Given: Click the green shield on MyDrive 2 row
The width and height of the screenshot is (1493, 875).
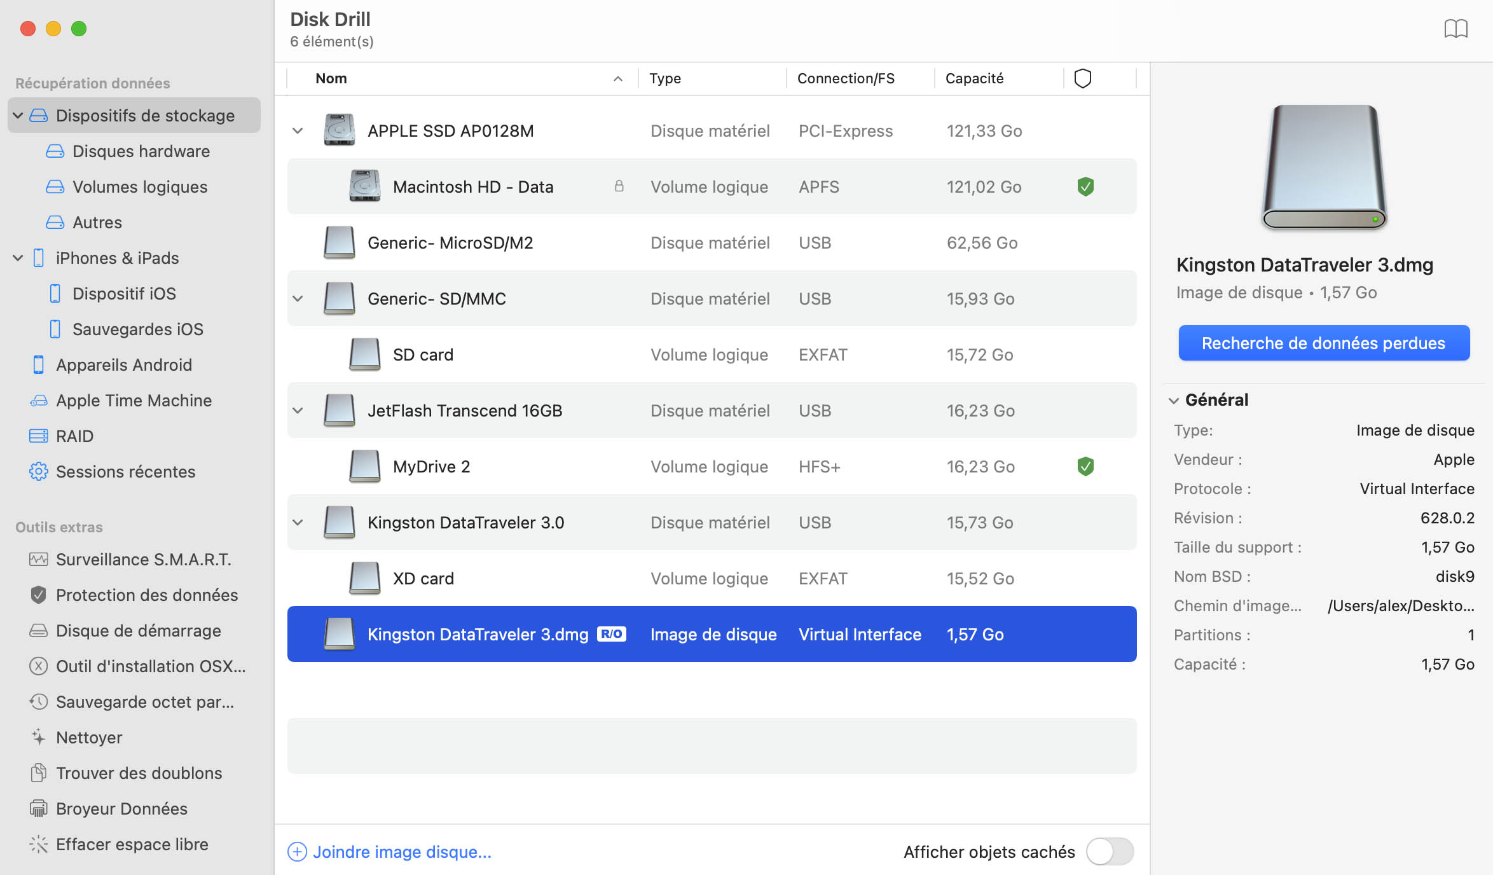Looking at the screenshot, I should (1085, 466).
